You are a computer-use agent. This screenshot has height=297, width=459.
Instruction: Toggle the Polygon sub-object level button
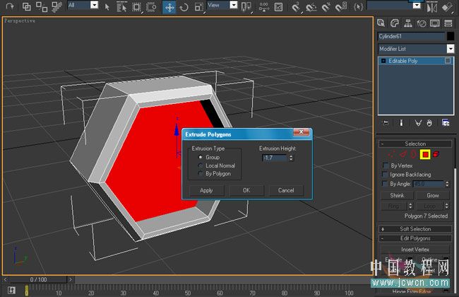point(425,154)
